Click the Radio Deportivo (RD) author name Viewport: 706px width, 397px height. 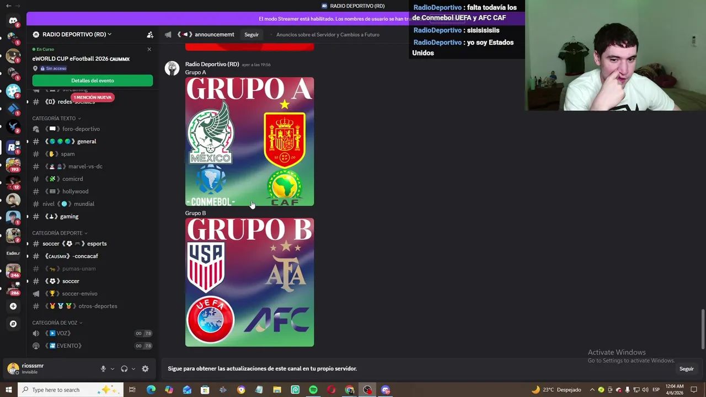tap(212, 65)
